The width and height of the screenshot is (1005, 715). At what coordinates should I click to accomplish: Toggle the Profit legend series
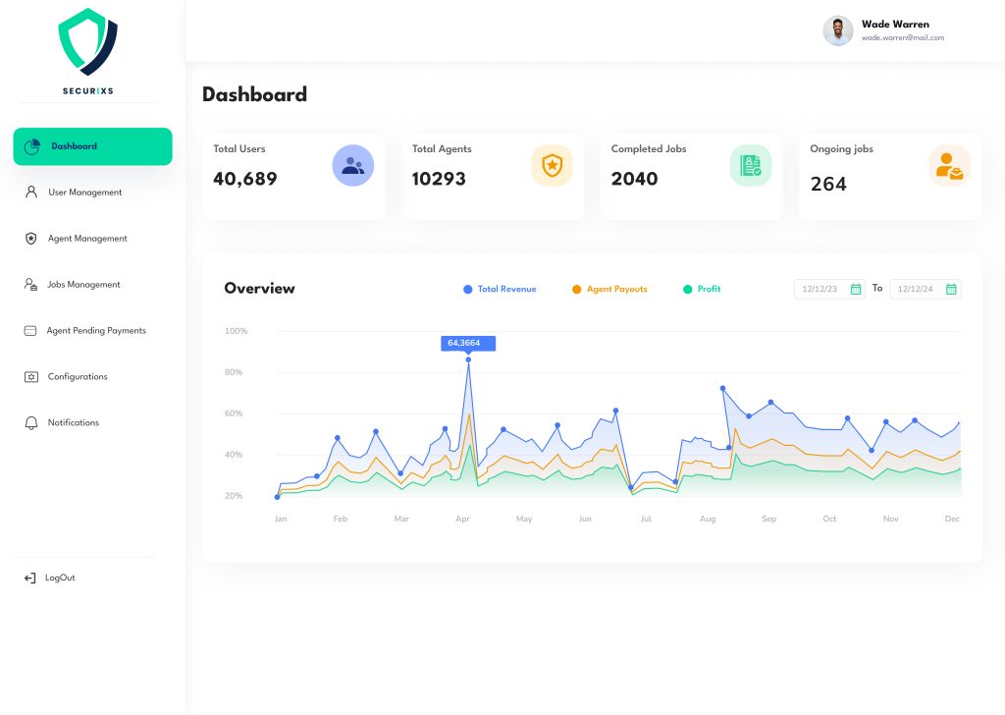pos(702,290)
